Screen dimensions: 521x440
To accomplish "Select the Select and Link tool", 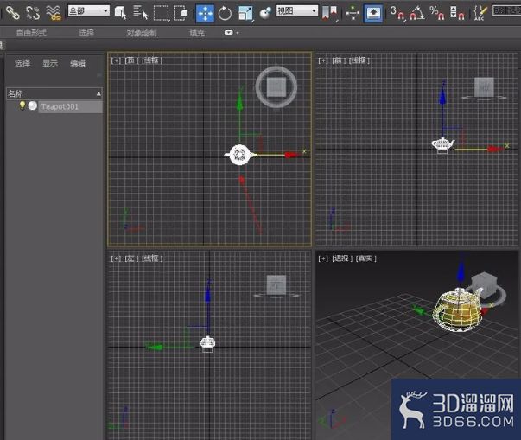I will 13,13.
